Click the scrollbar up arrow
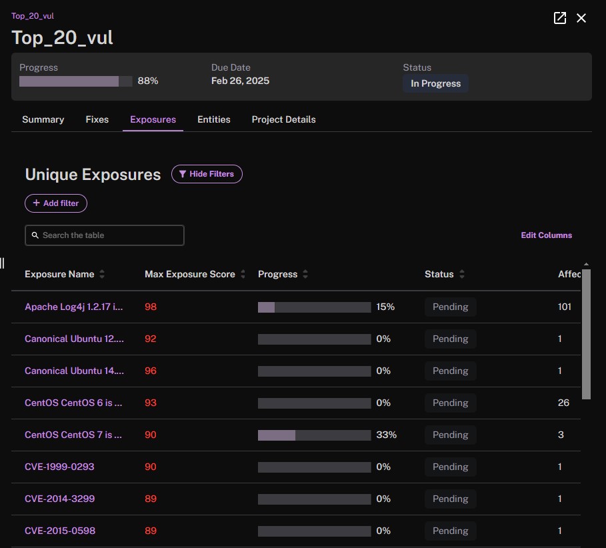 coord(586,265)
